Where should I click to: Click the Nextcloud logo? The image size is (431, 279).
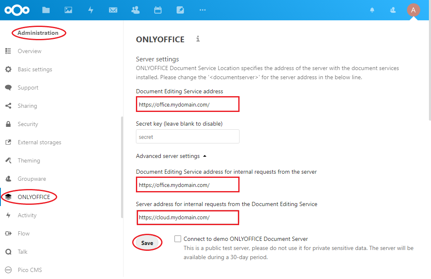click(x=17, y=10)
